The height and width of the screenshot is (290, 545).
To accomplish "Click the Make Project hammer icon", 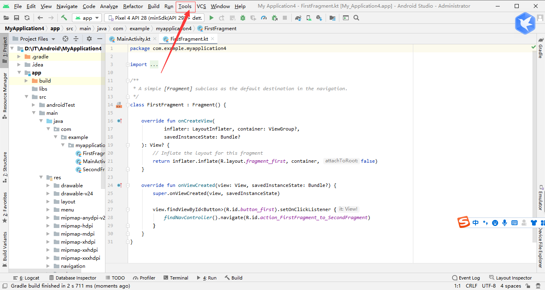I will (64, 18).
